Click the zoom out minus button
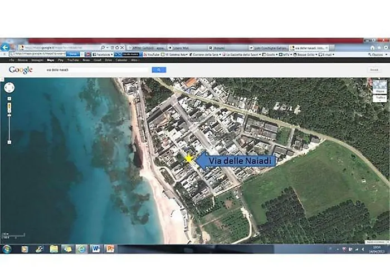This screenshot has width=390, height=278. [9, 143]
